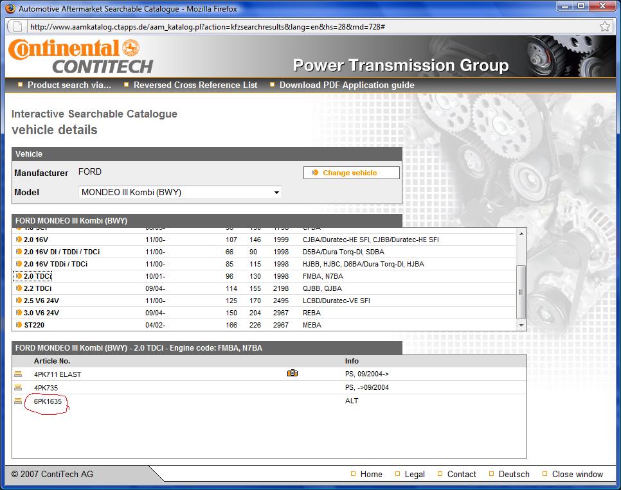Open Download PDF Application guide

[x=346, y=85]
